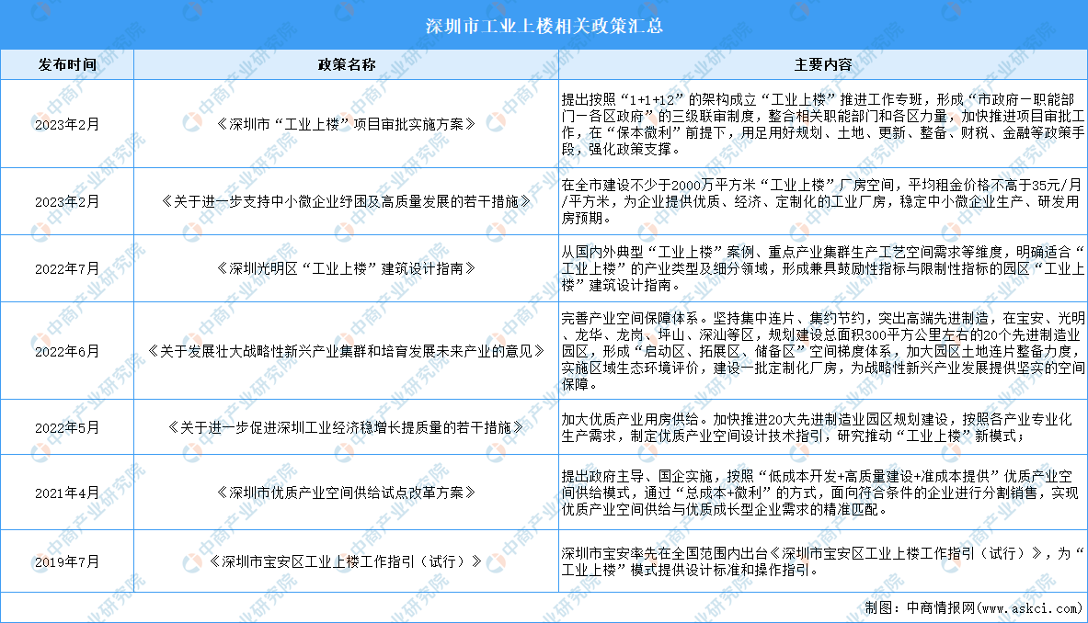Click the 2022年6月 date cell
Viewport: 1088px width, 623px height.
67,351
